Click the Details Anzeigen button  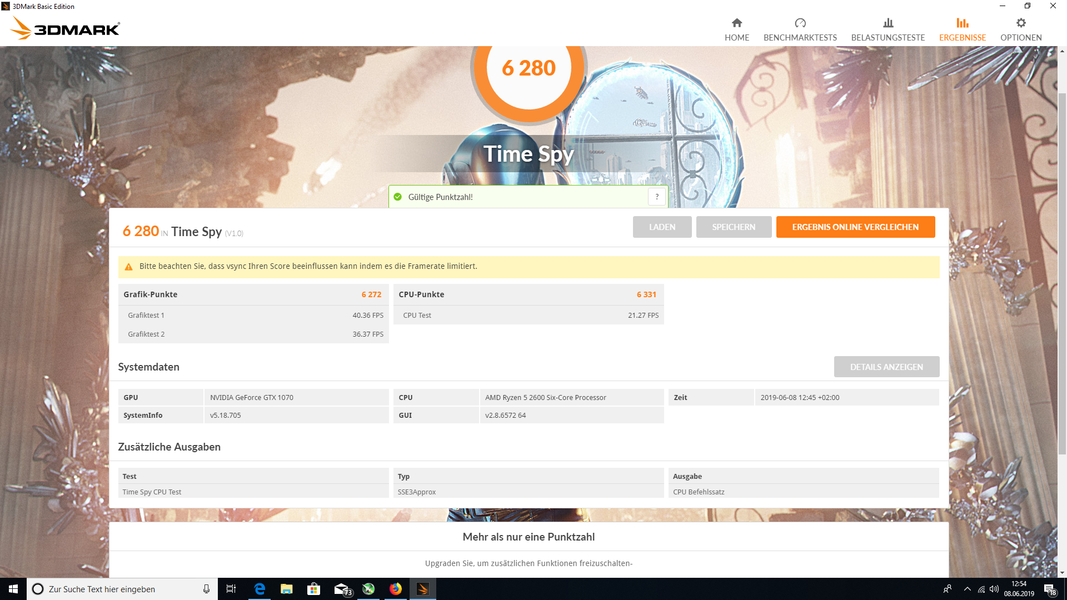click(886, 367)
